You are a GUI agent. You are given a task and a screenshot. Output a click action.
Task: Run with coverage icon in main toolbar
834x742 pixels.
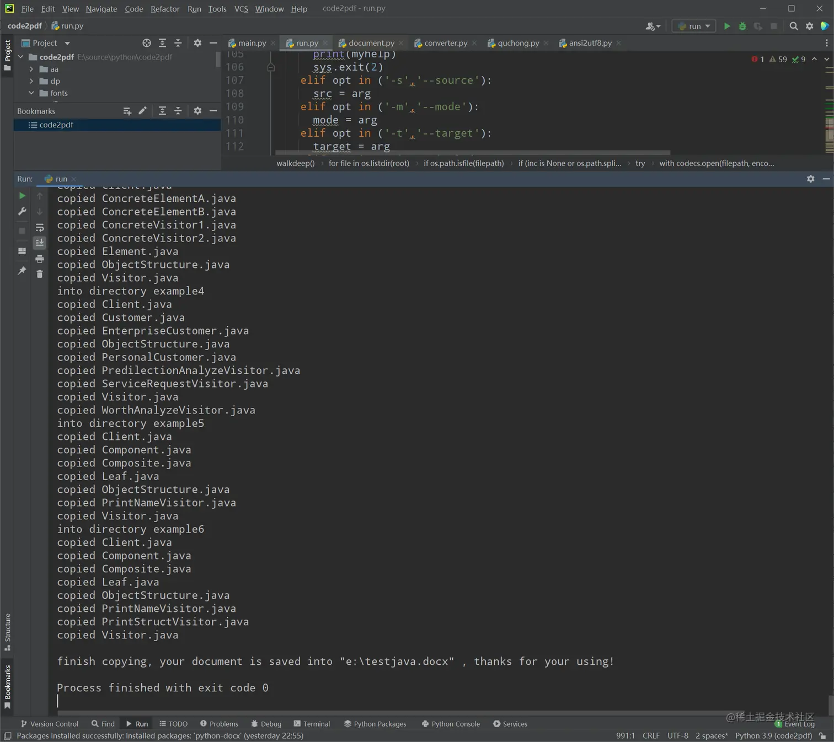pyautogui.click(x=758, y=26)
